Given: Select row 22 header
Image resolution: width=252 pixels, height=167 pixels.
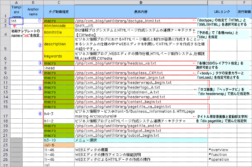Looking at the screenshot, I should [5, 140].
